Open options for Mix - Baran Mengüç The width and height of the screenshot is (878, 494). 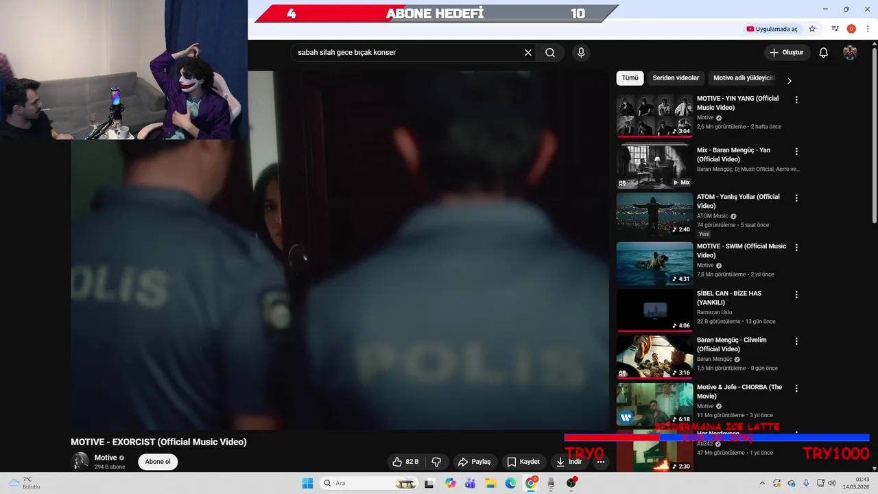[796, 151]
